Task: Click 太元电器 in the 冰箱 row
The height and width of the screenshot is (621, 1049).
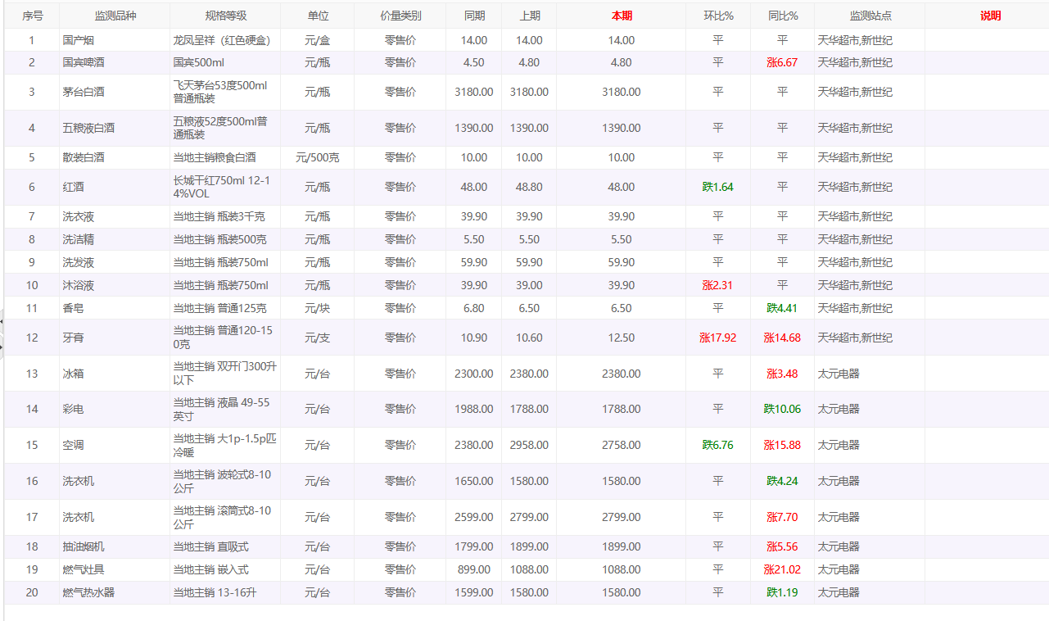Action: point(839,374)
